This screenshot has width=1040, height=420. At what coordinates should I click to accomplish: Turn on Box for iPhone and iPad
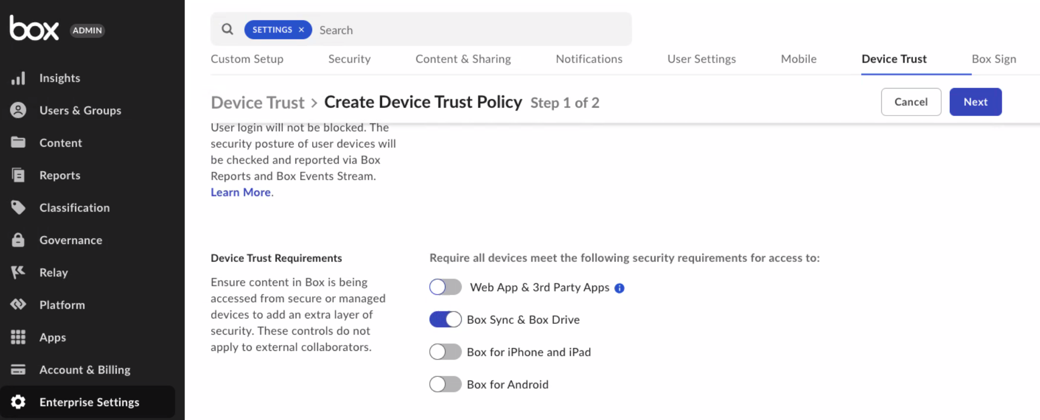445,352
